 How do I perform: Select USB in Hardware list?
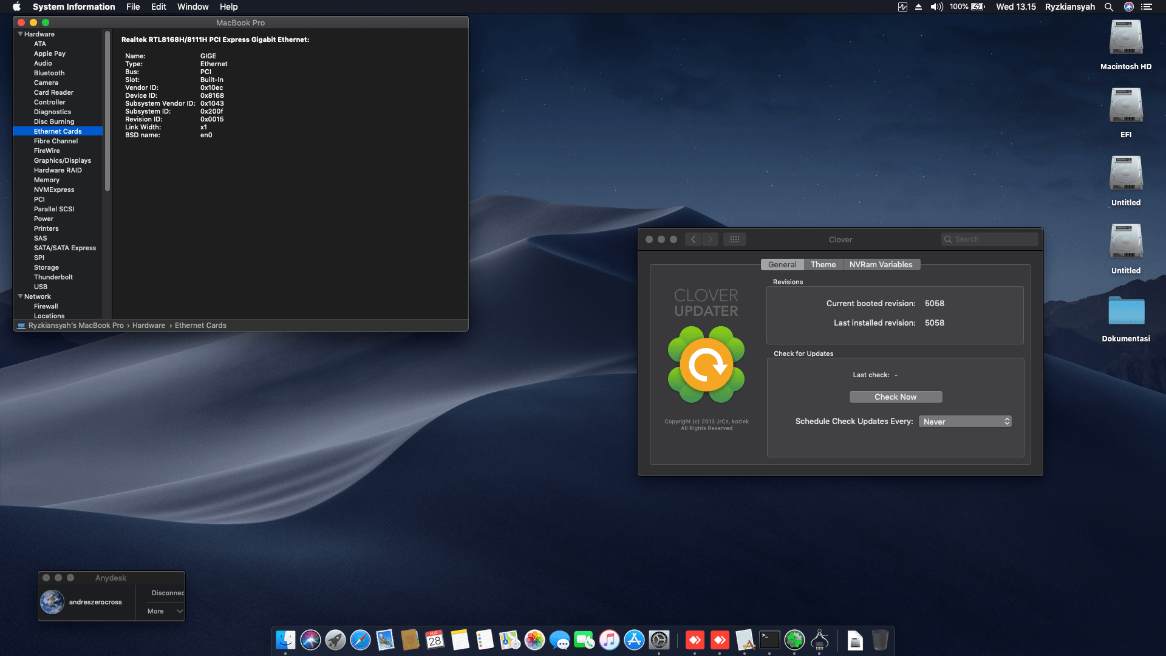(40, 287)
